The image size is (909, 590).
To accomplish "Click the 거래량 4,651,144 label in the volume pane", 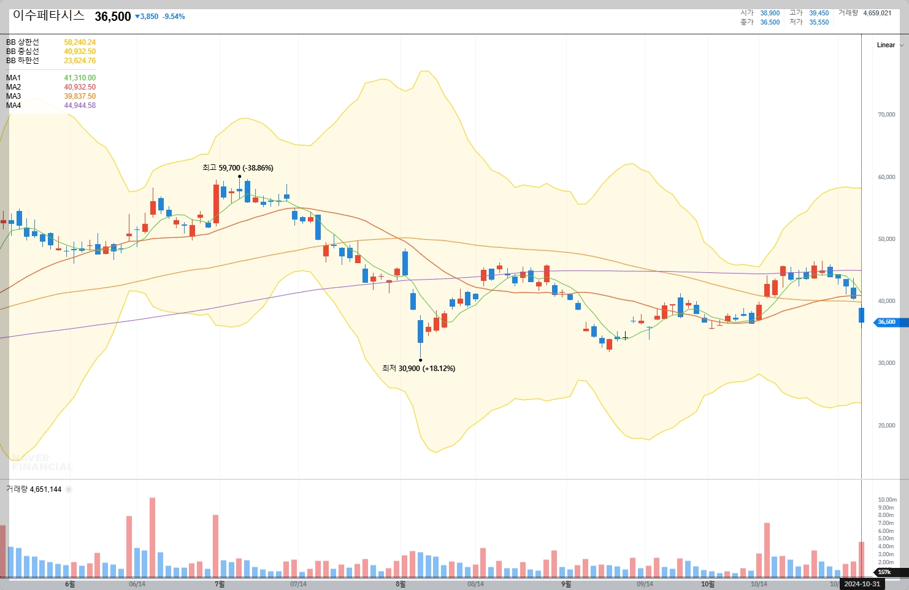I will [x=34, y=489].
